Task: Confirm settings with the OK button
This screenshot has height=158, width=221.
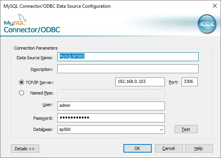Action: click(x=137, y=148)
